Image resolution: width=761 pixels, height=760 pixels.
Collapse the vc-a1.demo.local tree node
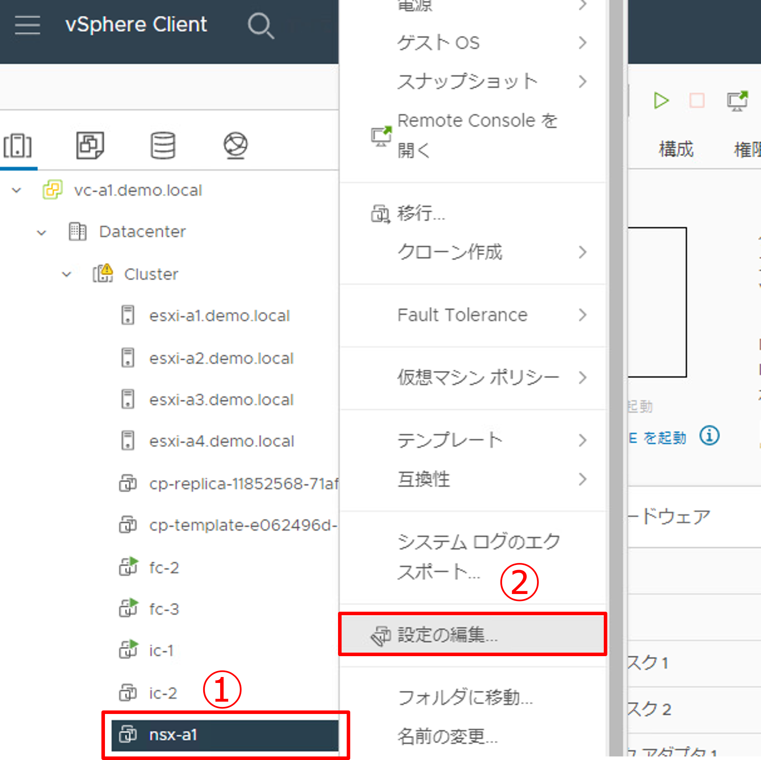[x=17, y=191]
